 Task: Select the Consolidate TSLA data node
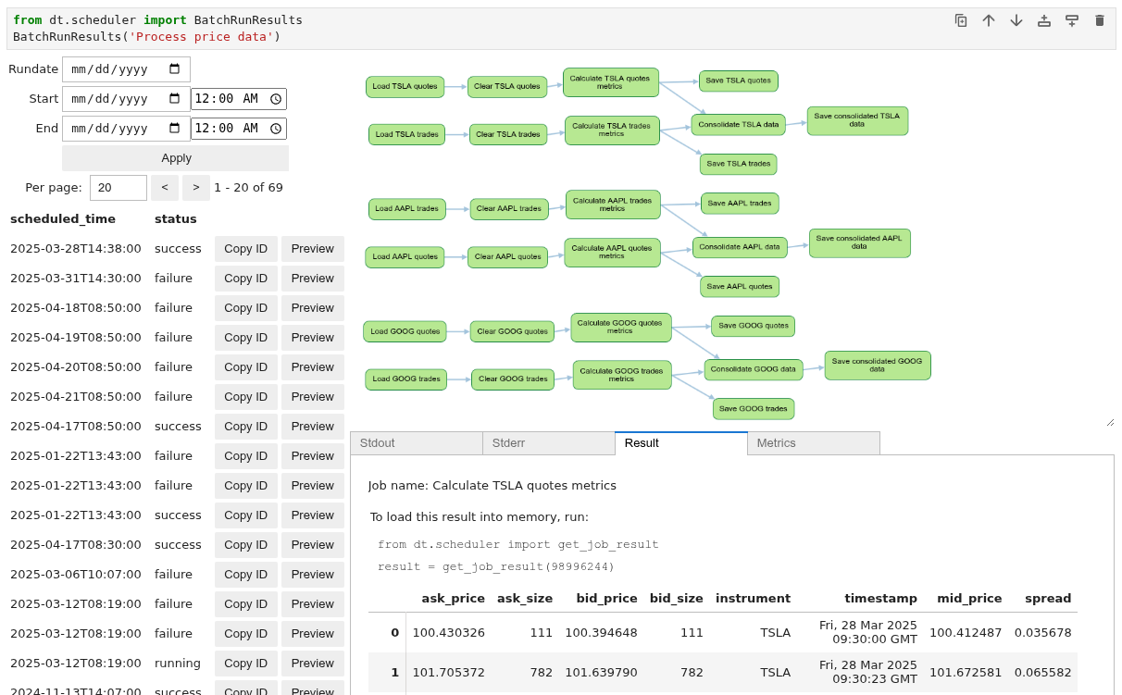tap(738, 125)
